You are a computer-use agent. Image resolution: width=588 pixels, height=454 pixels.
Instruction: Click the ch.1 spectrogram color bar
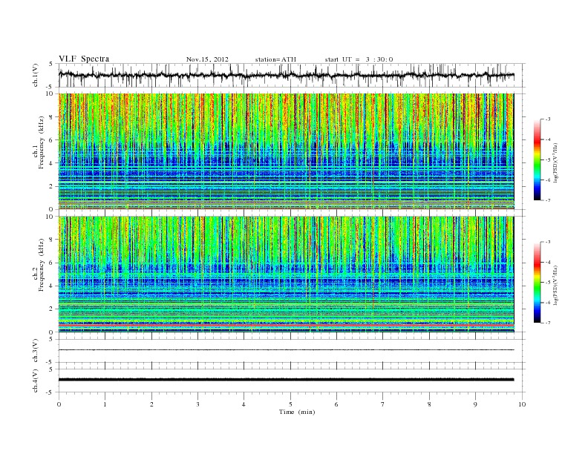(x=538, y=160)
